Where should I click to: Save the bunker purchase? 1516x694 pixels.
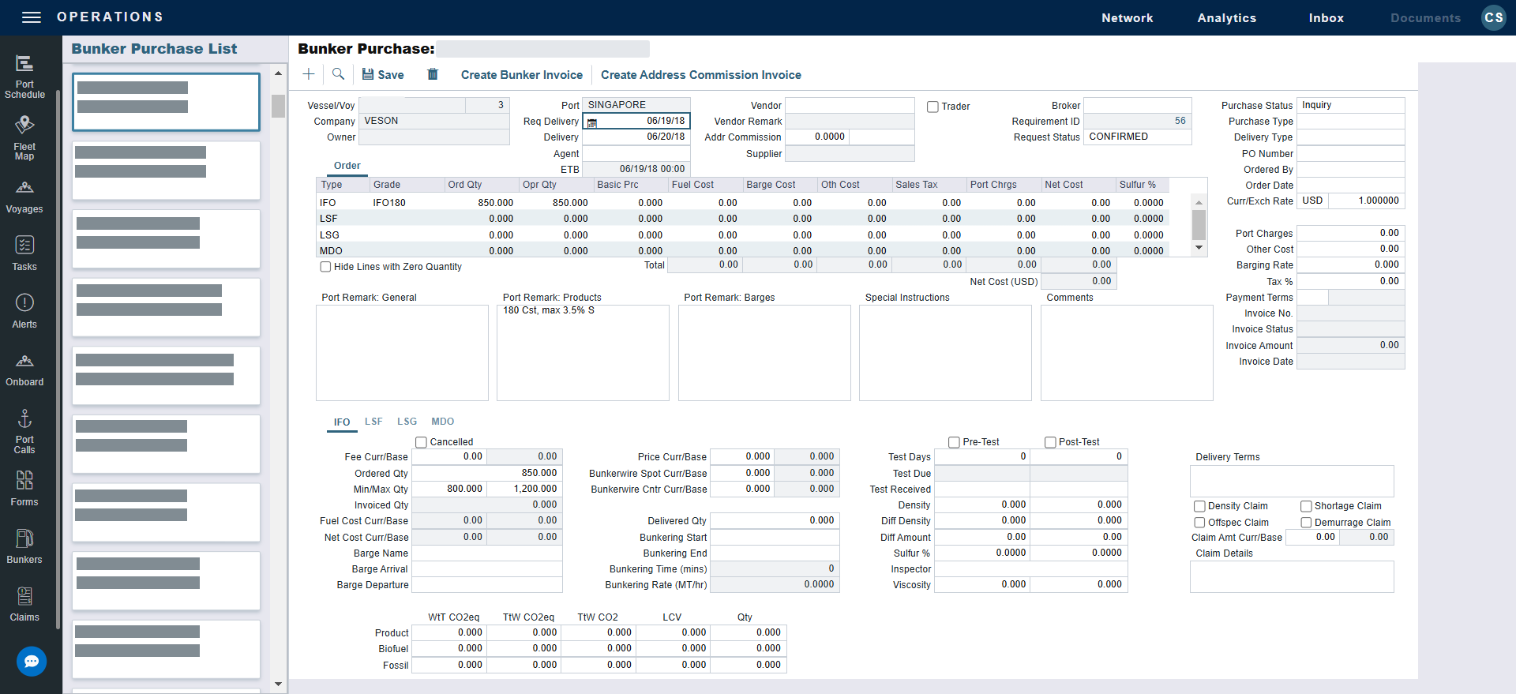pos(383,74)
